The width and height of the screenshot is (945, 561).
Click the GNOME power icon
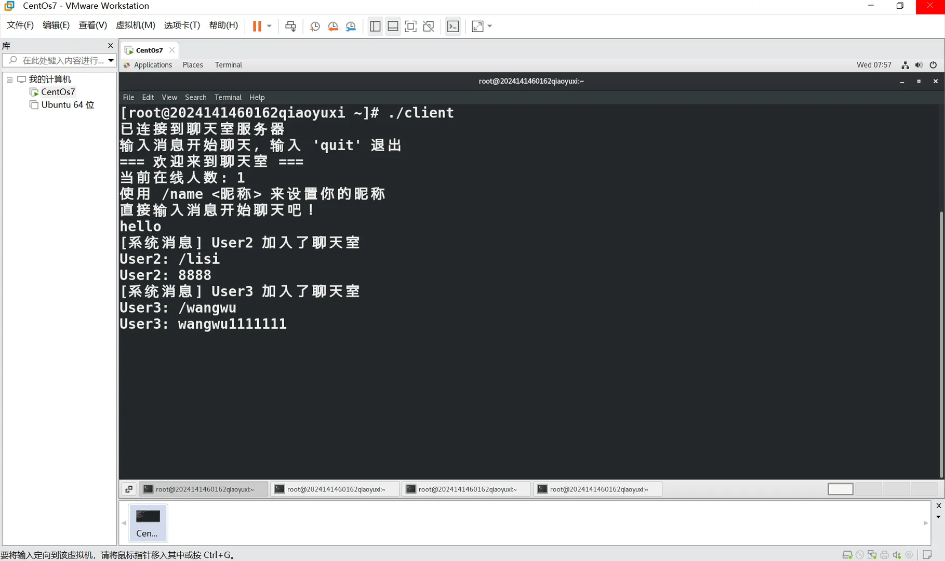click(933, 65)
